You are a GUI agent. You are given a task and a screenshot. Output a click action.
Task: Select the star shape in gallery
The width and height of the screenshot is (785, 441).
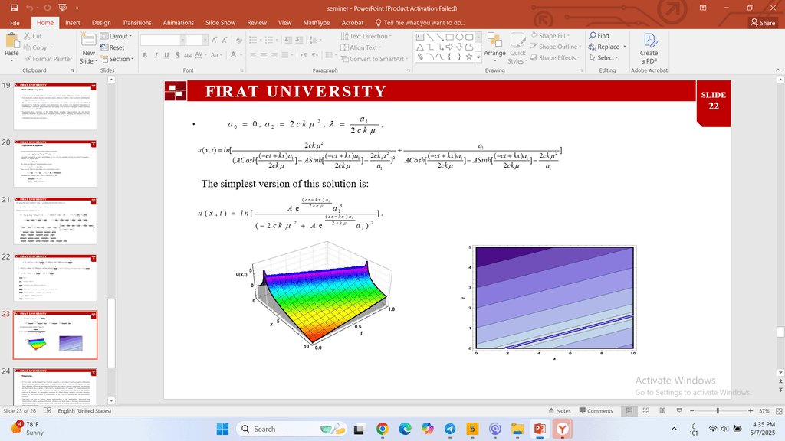tap(469, 57)
